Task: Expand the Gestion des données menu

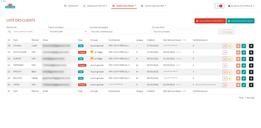Action: [154, 6]
